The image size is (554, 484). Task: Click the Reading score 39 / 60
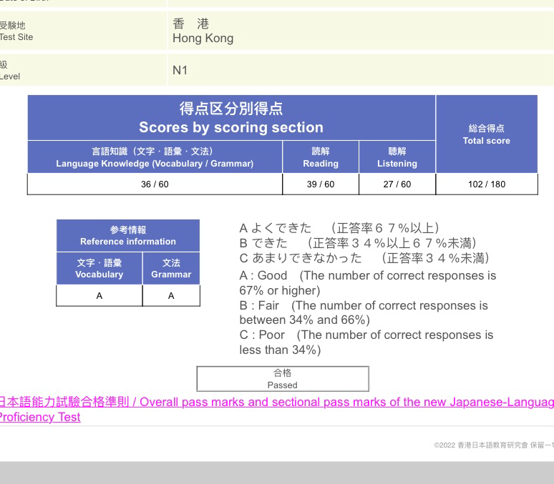point(321,184)
